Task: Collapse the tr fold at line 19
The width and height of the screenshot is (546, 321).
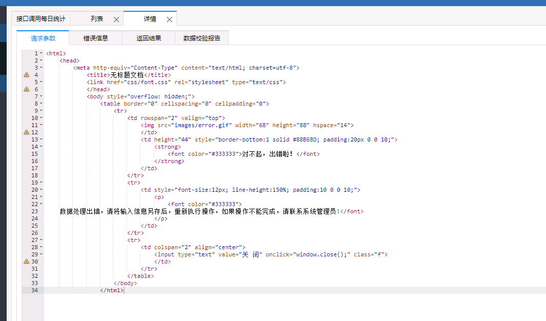Action: 41,183
